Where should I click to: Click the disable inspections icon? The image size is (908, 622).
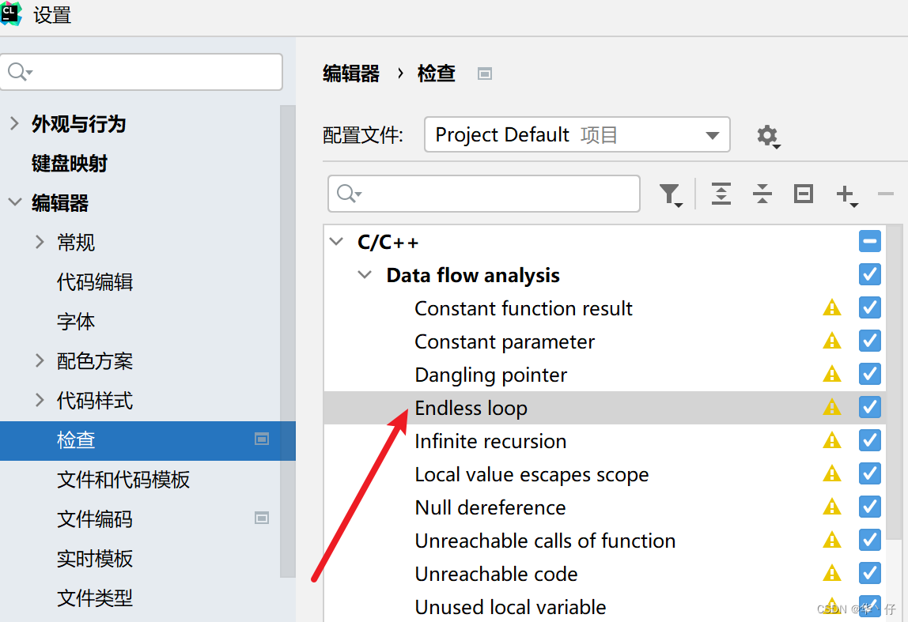(803, 194)
